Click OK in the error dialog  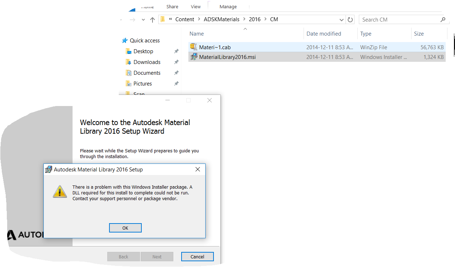click(125, 228)
